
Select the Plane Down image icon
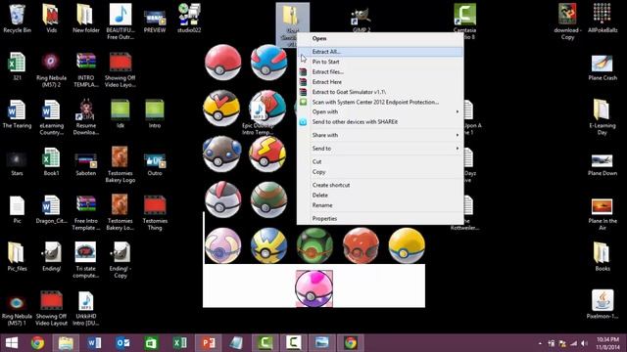(603, 165)
